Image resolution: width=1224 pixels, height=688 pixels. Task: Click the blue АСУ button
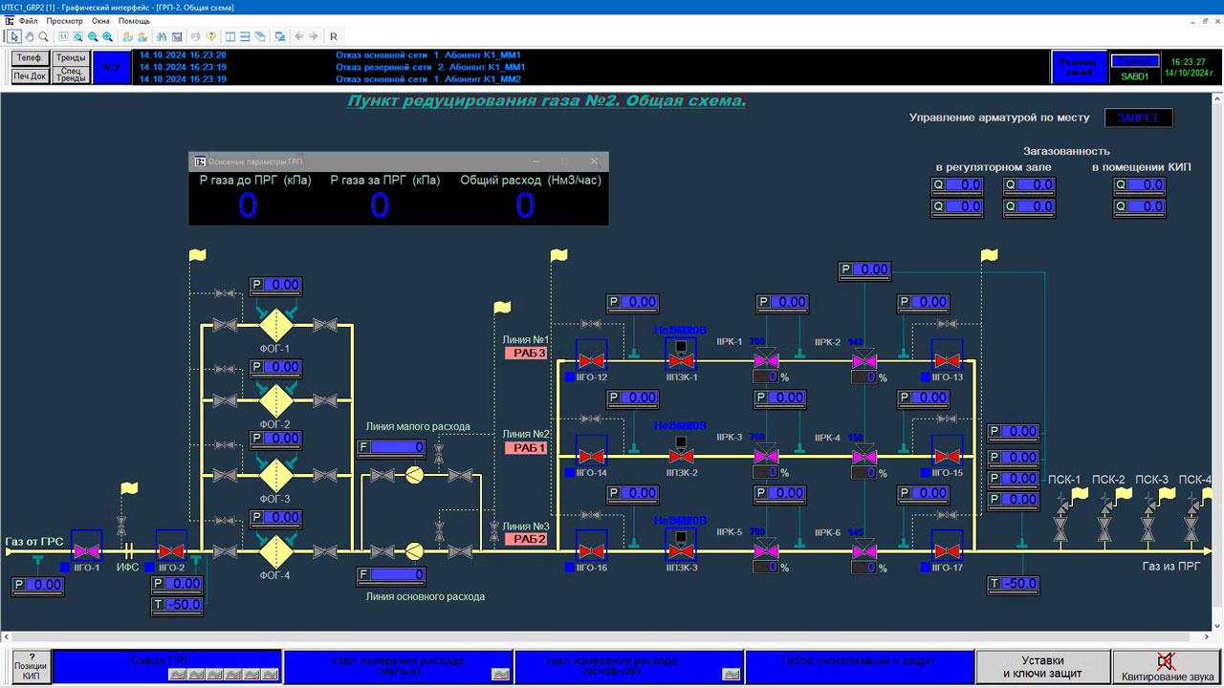pyautogui.click(x=112, y=67)
